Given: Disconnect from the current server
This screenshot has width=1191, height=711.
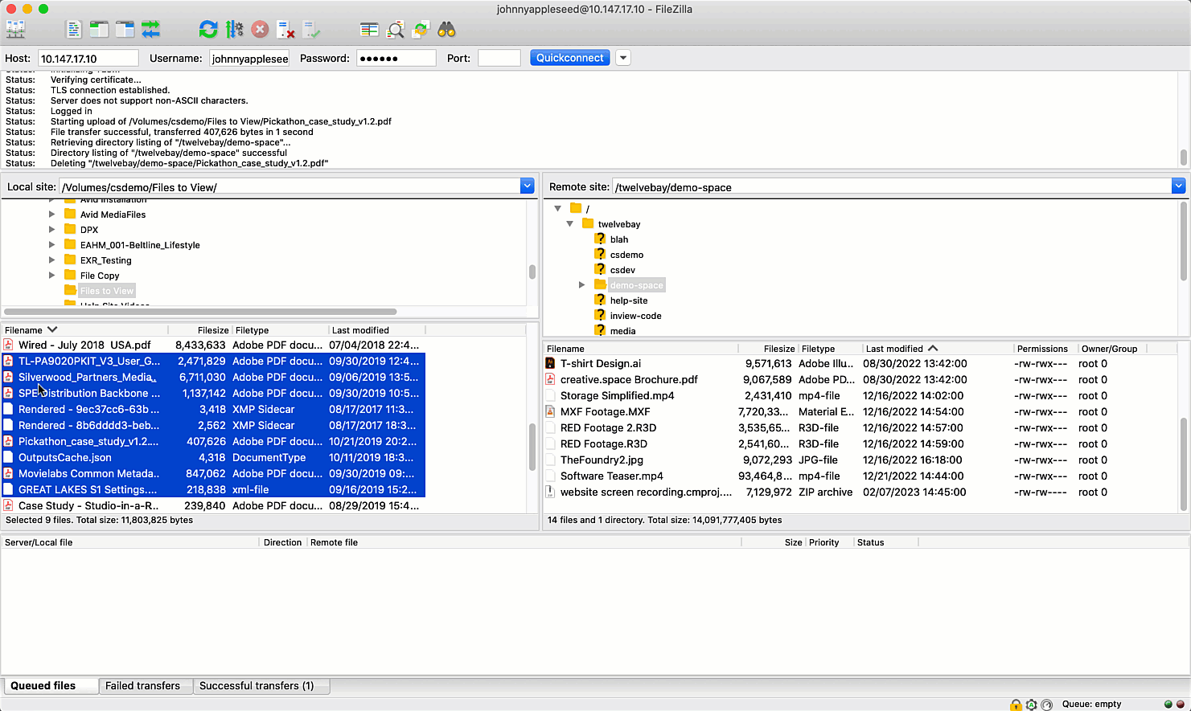Looking at the screenshot, I should tap(285, 30).
